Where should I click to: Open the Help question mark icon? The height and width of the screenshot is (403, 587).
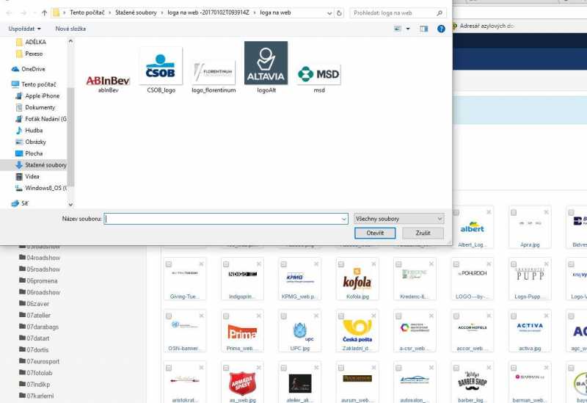click(441, 29)
